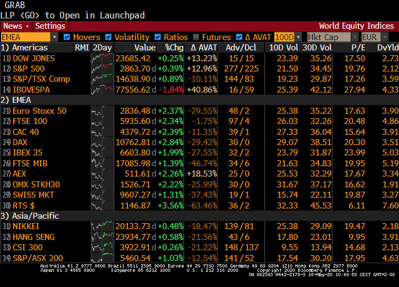Screen dimensions: 399x287
Task: Toggle the Δ AVAT checkbox
Action: click(x=239, y=37)
